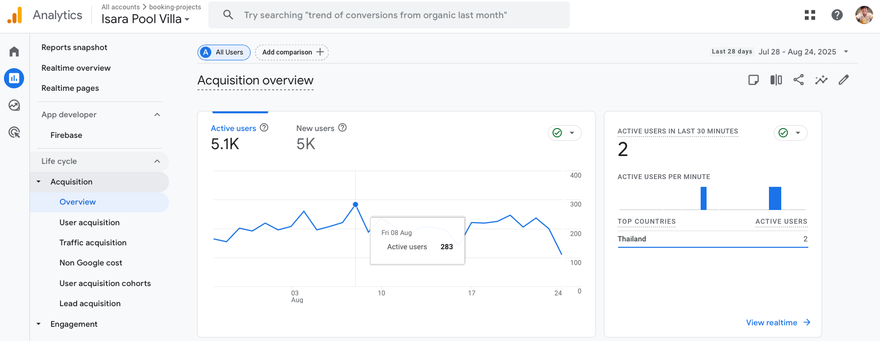Screen dimensions: 880x341
Task: Open data quality dropdown on users chart
Action: [x=565, y=133]
